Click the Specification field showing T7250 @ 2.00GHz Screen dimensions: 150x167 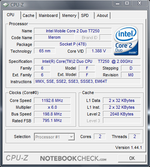[87, 61]
